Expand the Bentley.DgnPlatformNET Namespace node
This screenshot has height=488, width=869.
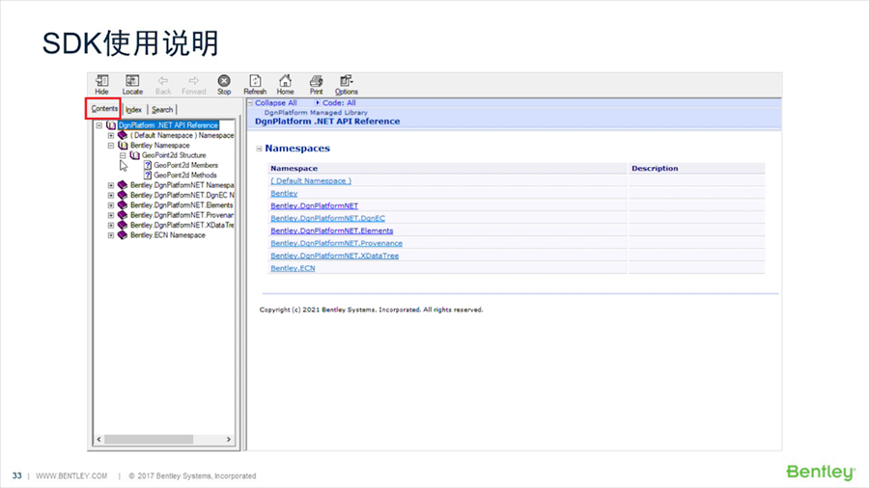coord(111,185)
